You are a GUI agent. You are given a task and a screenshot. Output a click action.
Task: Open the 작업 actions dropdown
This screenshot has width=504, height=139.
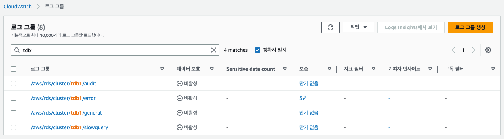point(358,27)
